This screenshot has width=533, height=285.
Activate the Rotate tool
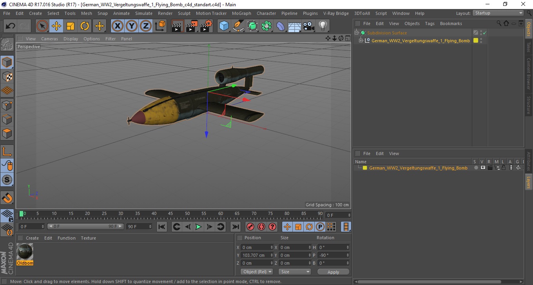point(85,26)
